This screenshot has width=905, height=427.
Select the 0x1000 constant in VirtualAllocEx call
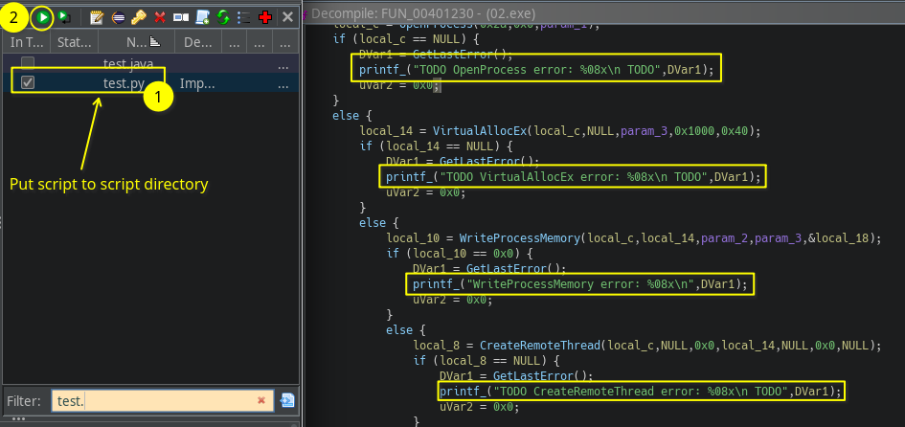pos(694,131)
